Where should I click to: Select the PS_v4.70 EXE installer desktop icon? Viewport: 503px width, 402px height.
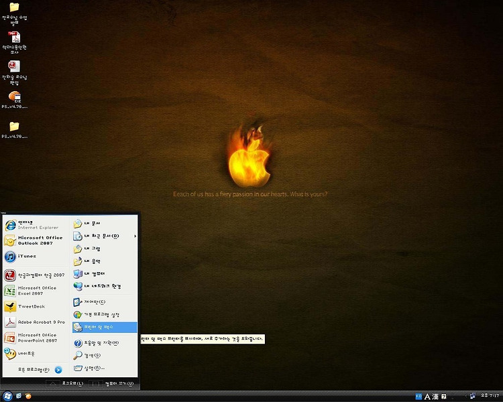tap(15, 100)
